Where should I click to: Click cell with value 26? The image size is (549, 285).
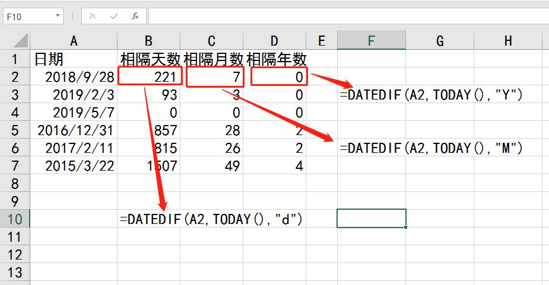point(211,148)
